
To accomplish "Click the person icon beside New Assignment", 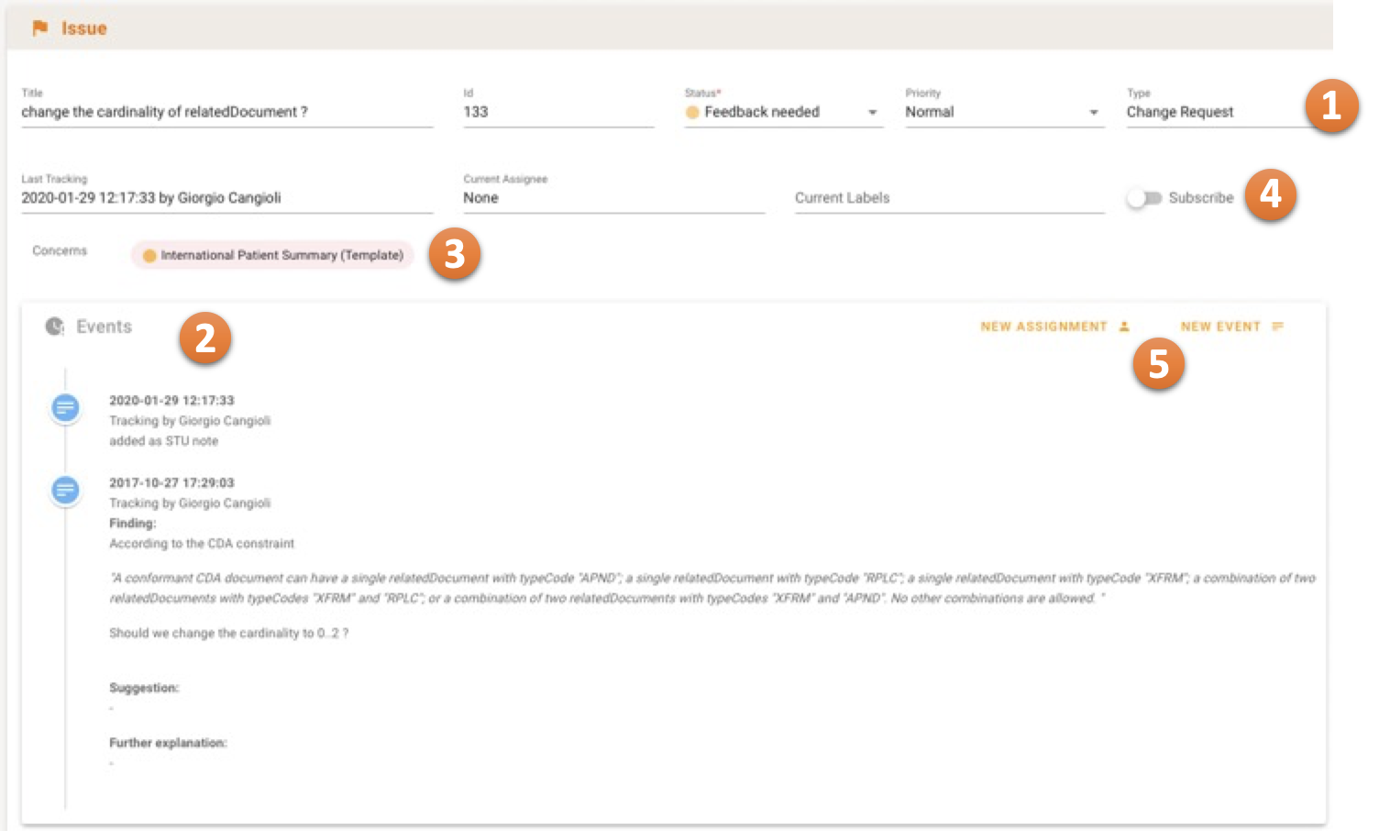I will click(x=1124, y=327).
